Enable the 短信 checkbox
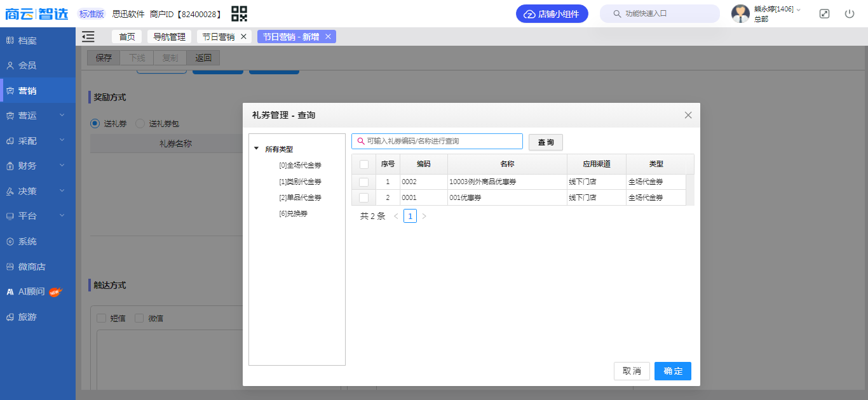868x400 pixels. (x=101, y=318)
